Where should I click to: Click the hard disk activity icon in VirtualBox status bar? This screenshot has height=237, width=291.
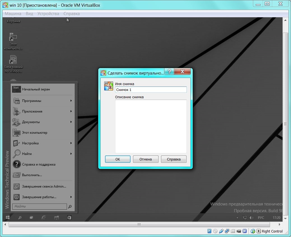click(209, 231)
